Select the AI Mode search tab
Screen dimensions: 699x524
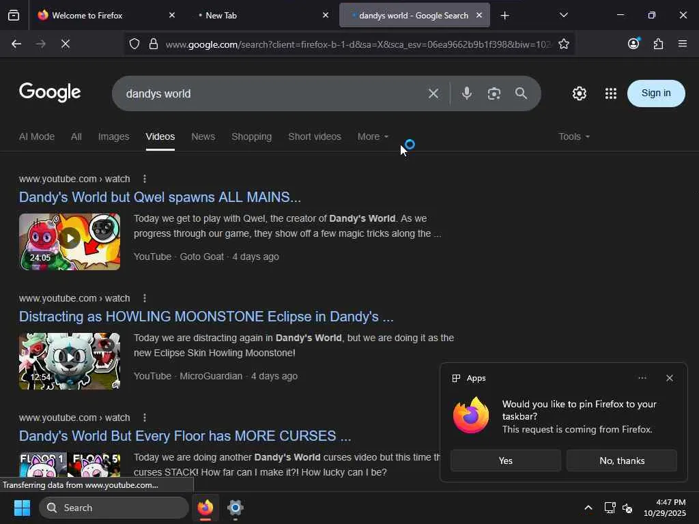tap(37, 136)
